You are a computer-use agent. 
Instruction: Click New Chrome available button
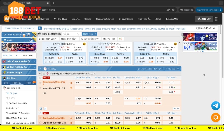209,10
